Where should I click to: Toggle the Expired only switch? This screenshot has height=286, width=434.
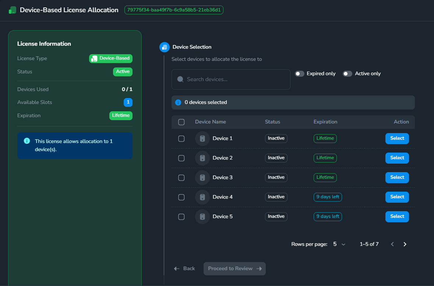tap(300, 74)
